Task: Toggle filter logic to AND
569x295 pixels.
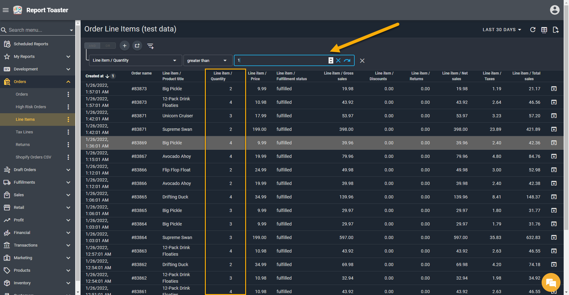Action: (92, 46)
